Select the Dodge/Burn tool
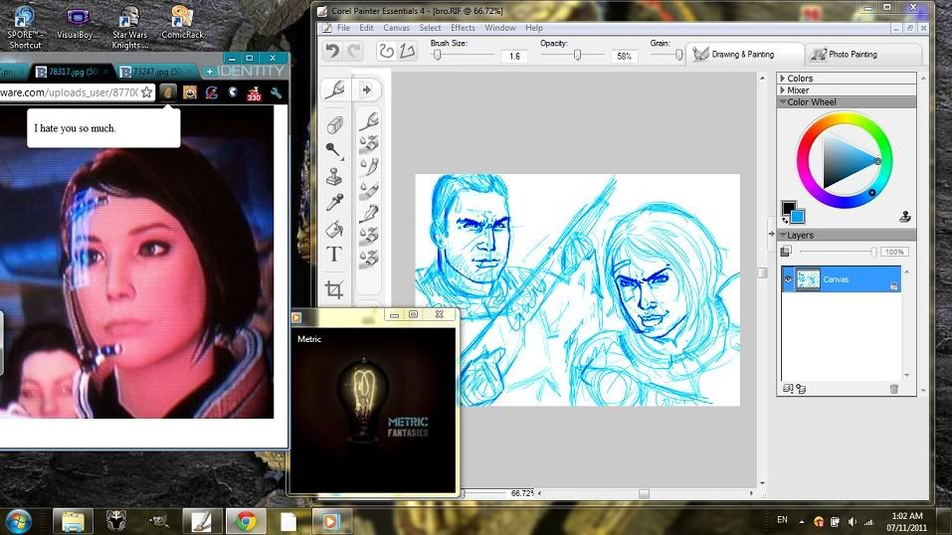Screen dimensions: 952x535 click(334, 150)
